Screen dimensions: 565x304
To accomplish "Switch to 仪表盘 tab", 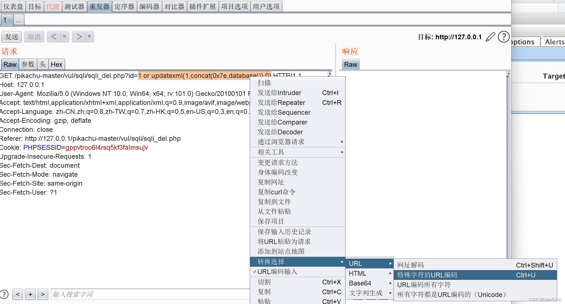I will 13,6.
